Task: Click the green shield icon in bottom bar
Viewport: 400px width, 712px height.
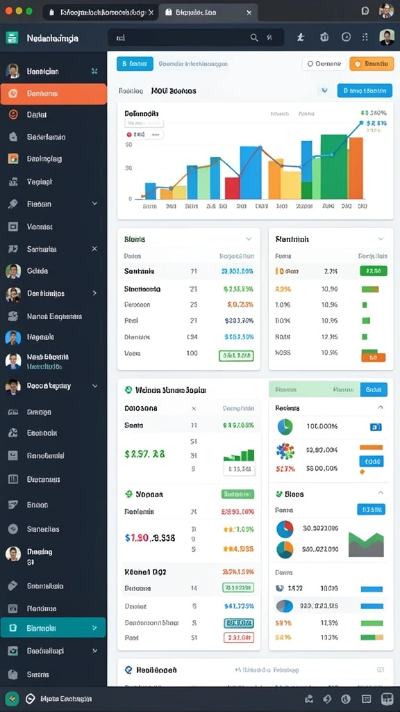Action: tap(12, 699)
